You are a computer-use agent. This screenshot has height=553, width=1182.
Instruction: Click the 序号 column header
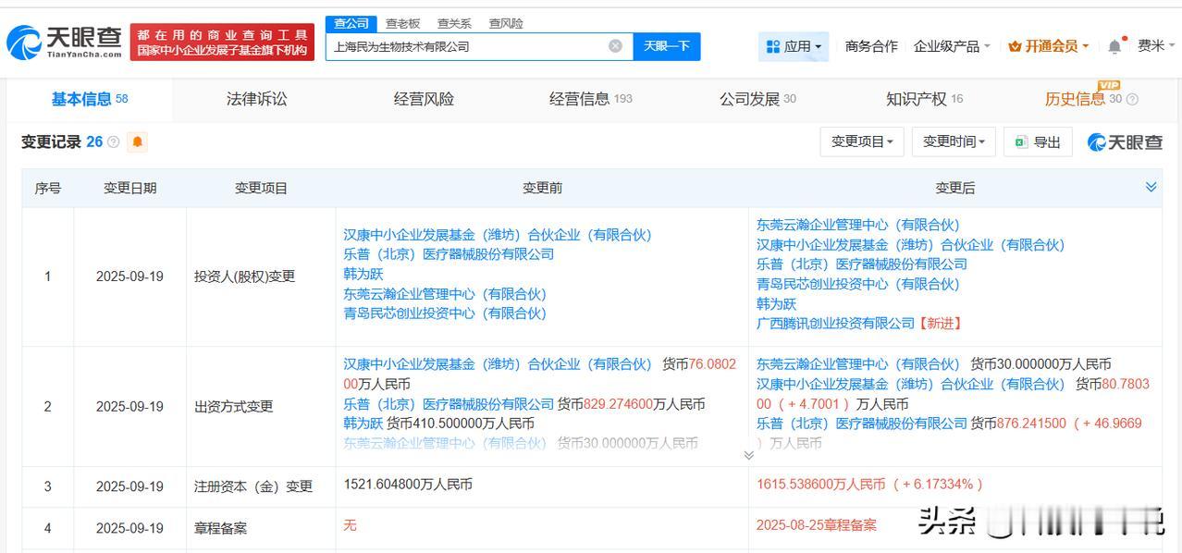(48, 188)
